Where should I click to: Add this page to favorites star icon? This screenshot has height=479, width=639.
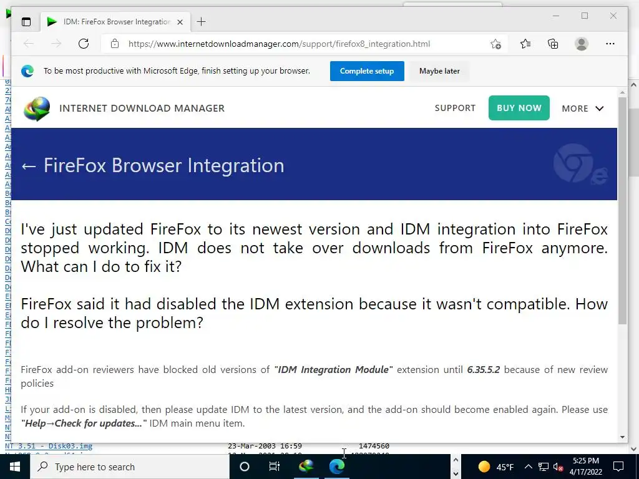pyautogui.click(x=495, y=44)
